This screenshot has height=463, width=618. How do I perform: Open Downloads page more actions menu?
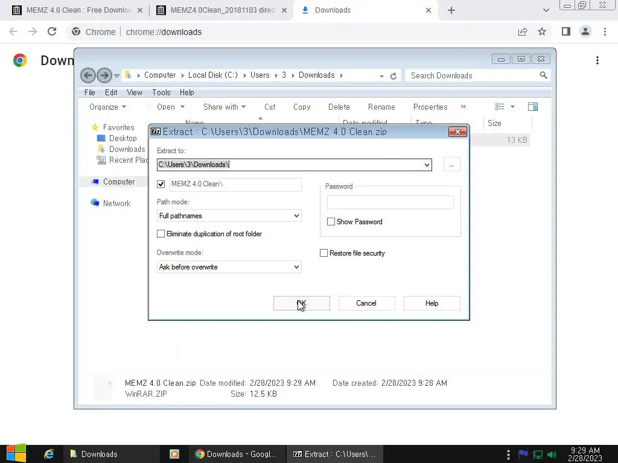[x=597, y=60]
